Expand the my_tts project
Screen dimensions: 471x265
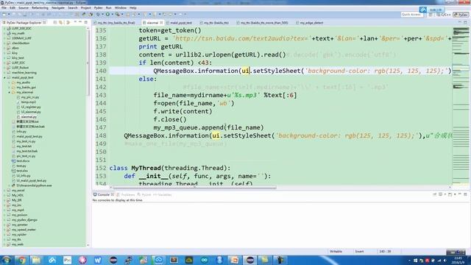click(4, 239)
